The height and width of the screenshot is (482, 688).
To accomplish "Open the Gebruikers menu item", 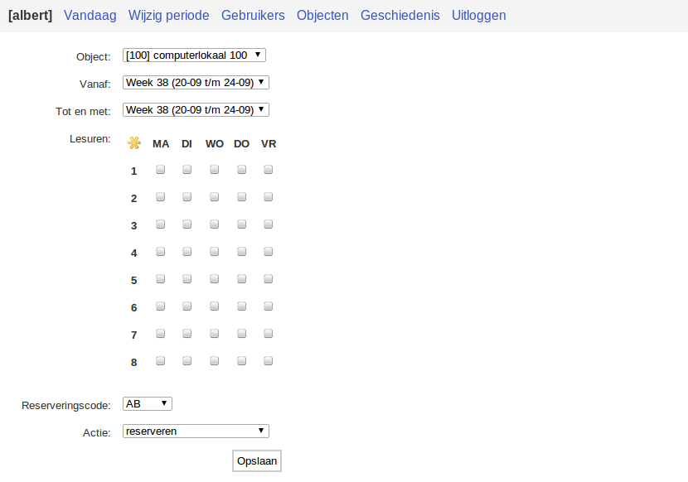I will click(x=253, y=16).
